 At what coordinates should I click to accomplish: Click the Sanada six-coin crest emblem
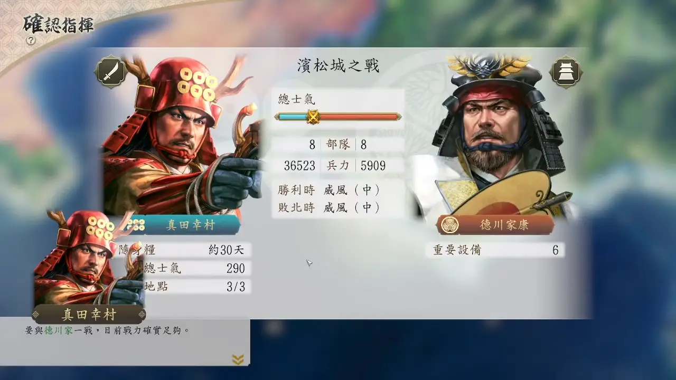click(136, 225)
